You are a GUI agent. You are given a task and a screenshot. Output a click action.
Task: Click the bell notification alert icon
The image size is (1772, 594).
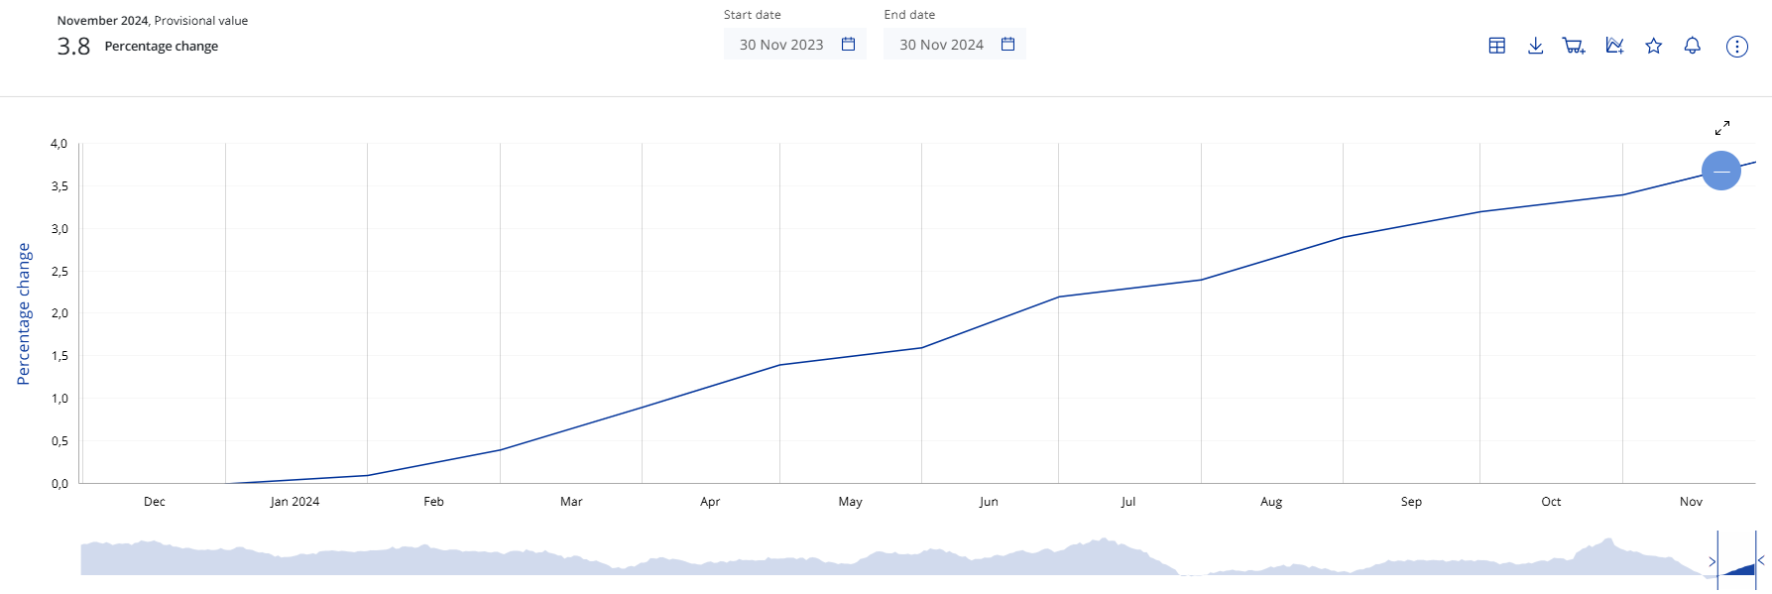1693,46
